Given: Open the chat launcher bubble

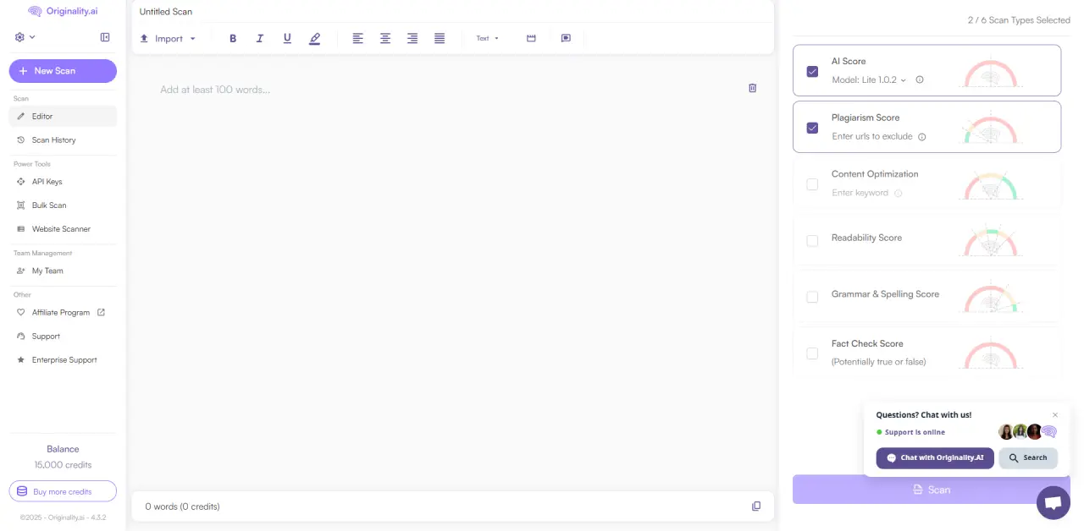Looking at the screenshot, I should (x=1053, y=503).
